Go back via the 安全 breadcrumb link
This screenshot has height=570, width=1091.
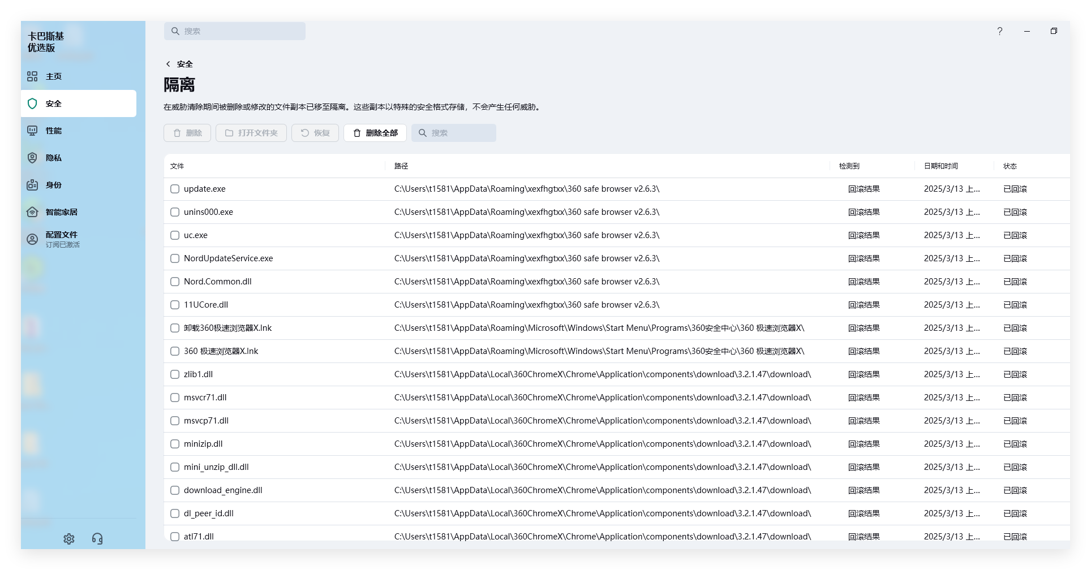click(185, 64)
